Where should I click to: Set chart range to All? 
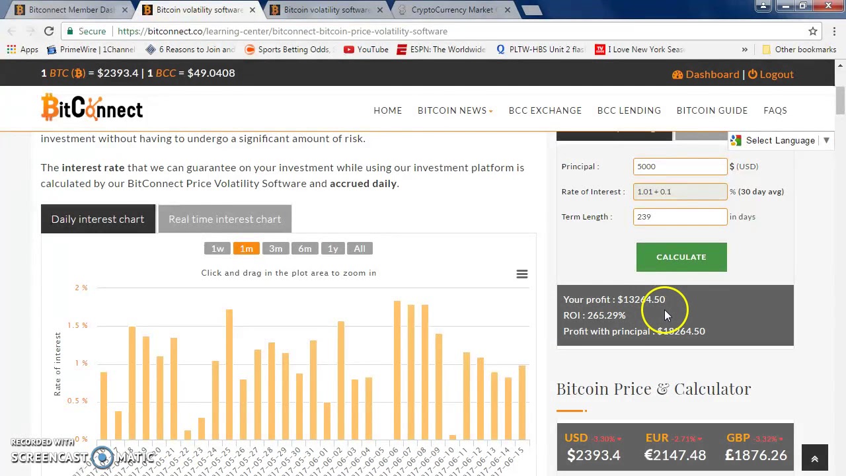pyautogui.click(x=360, y=249)
